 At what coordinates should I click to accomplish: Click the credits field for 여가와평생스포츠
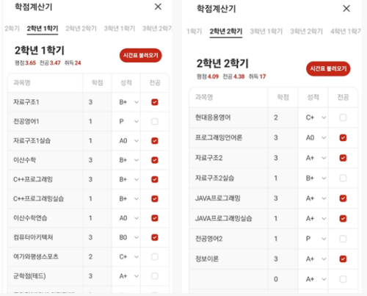tap(98, 257)
